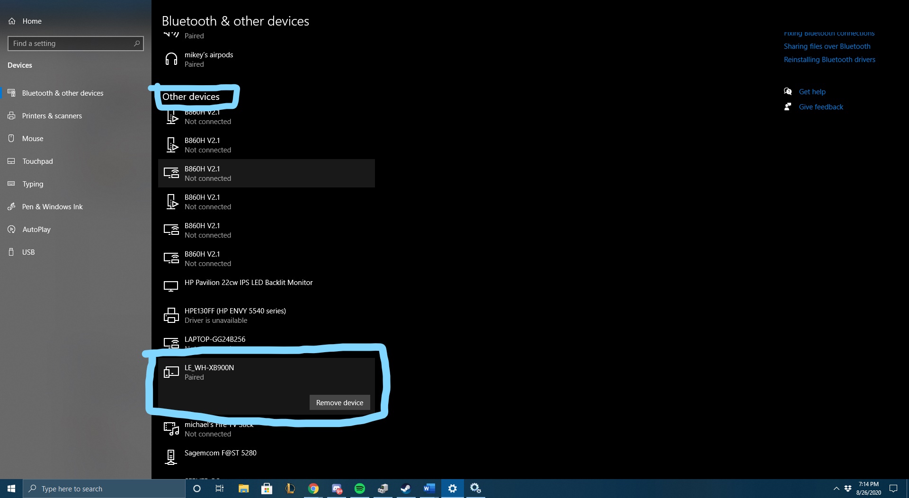Go to Typing settings

pos(33,184)
